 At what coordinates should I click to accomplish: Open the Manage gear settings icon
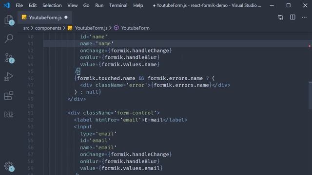click(x=9, y=166)
